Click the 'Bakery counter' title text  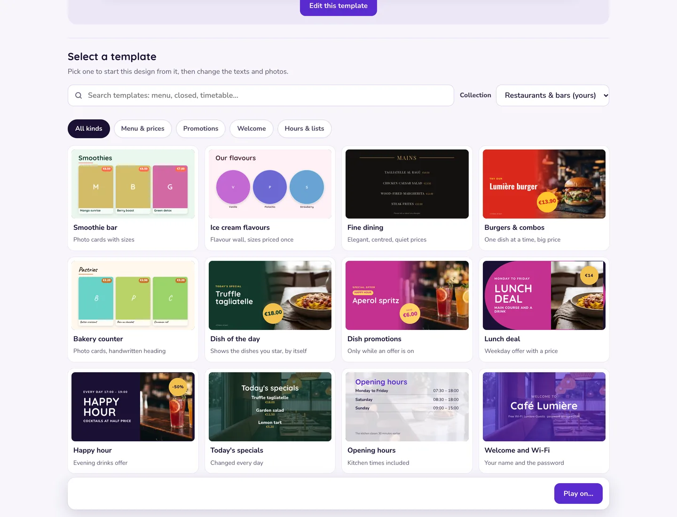point(98,339)
